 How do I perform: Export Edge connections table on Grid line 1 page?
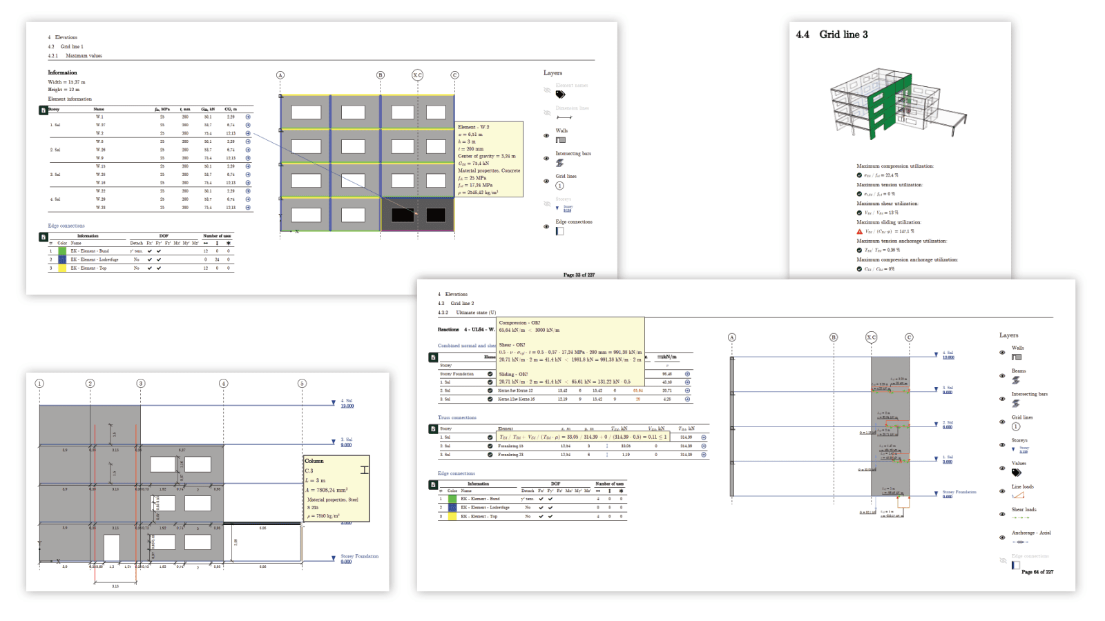[43, 237]
